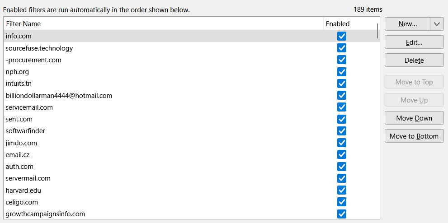Disable the sourcefuse.technology filter checkbox
448x223 pixels.
(x=342, y=48)
